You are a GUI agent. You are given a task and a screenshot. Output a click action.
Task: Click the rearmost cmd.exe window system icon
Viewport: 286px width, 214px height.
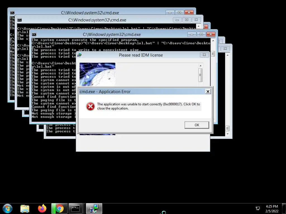(x=12, y=13)
